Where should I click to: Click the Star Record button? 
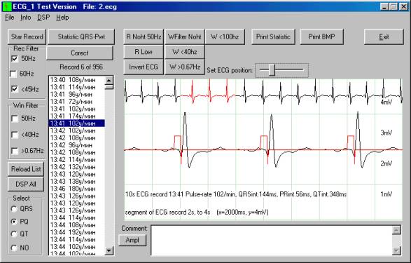click(27, 36)
